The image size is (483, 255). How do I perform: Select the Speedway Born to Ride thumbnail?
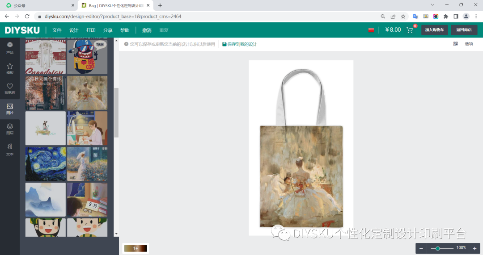(46, 57)
